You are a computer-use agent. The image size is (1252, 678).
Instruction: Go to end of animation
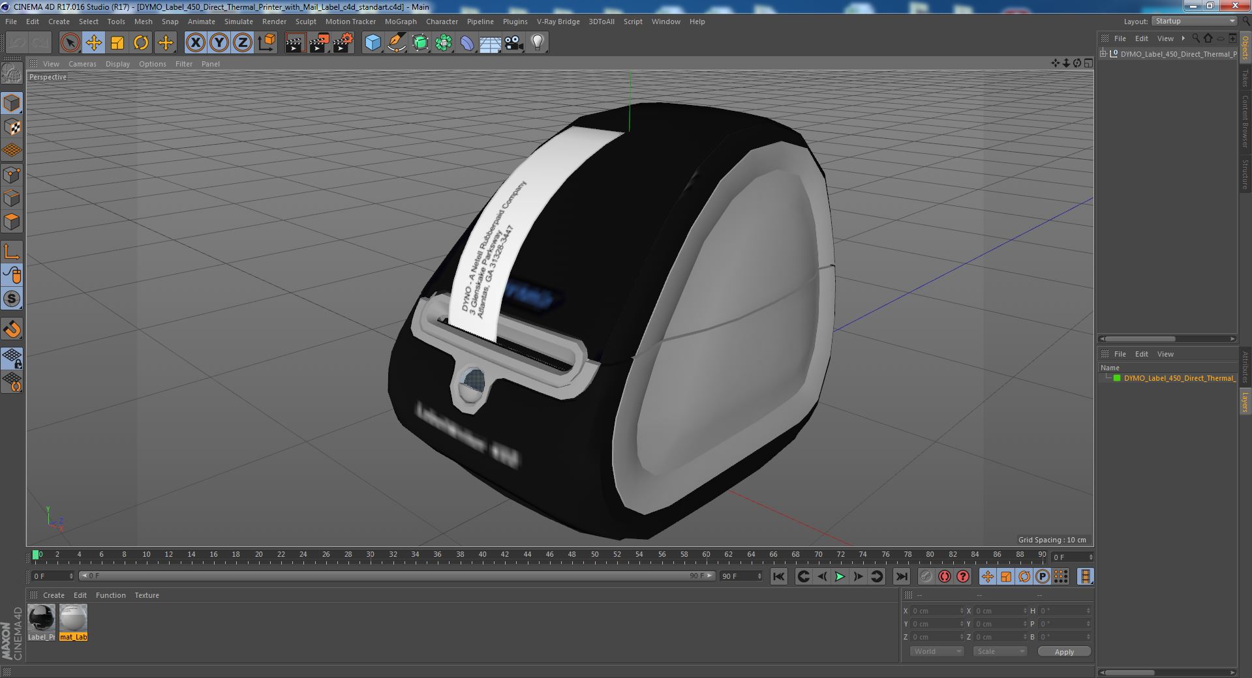(x=901, y=576)
